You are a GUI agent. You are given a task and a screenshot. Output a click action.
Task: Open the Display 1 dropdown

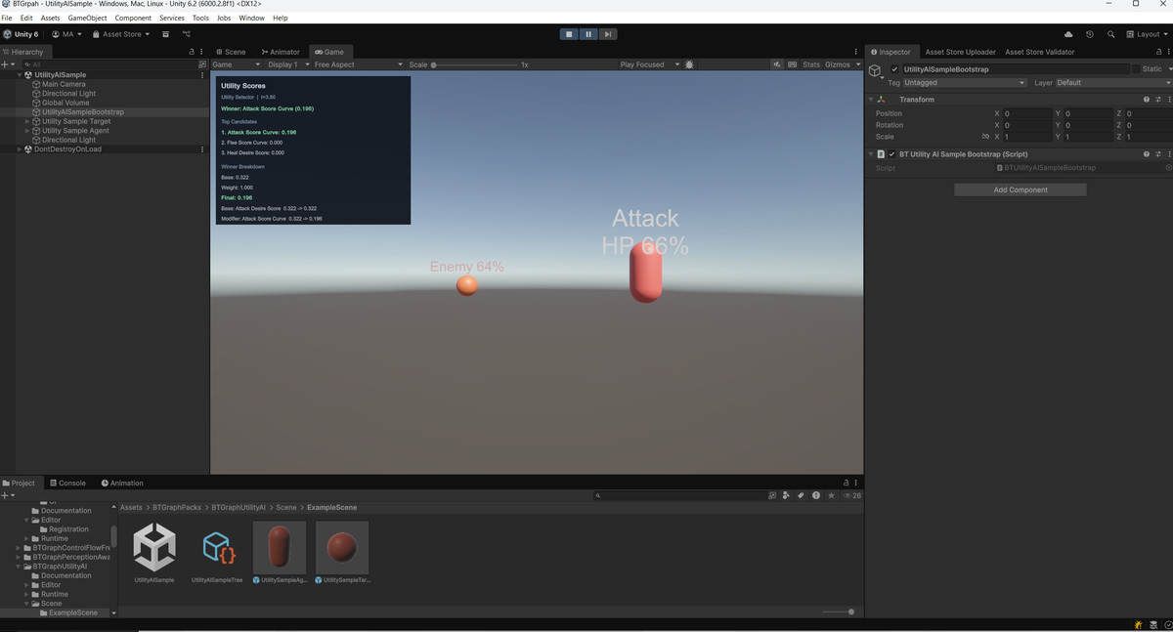pyautogui.click(x=287, y=64)
